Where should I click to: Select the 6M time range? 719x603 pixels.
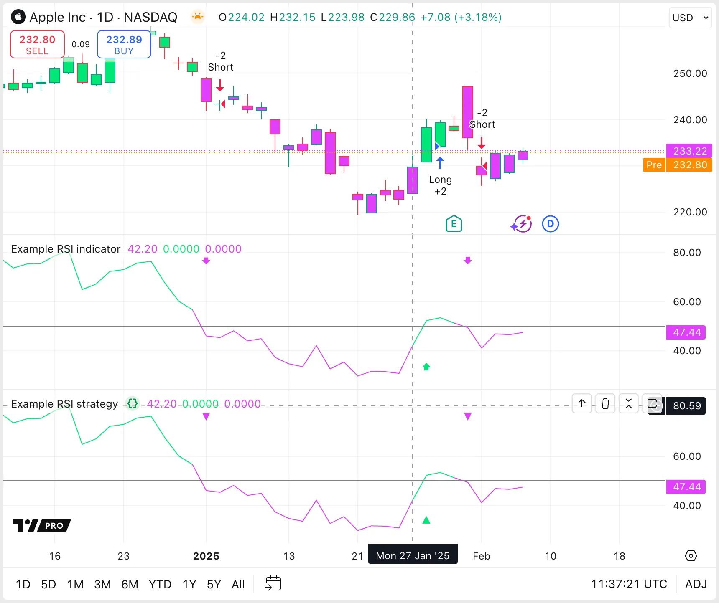click(130, 584)
